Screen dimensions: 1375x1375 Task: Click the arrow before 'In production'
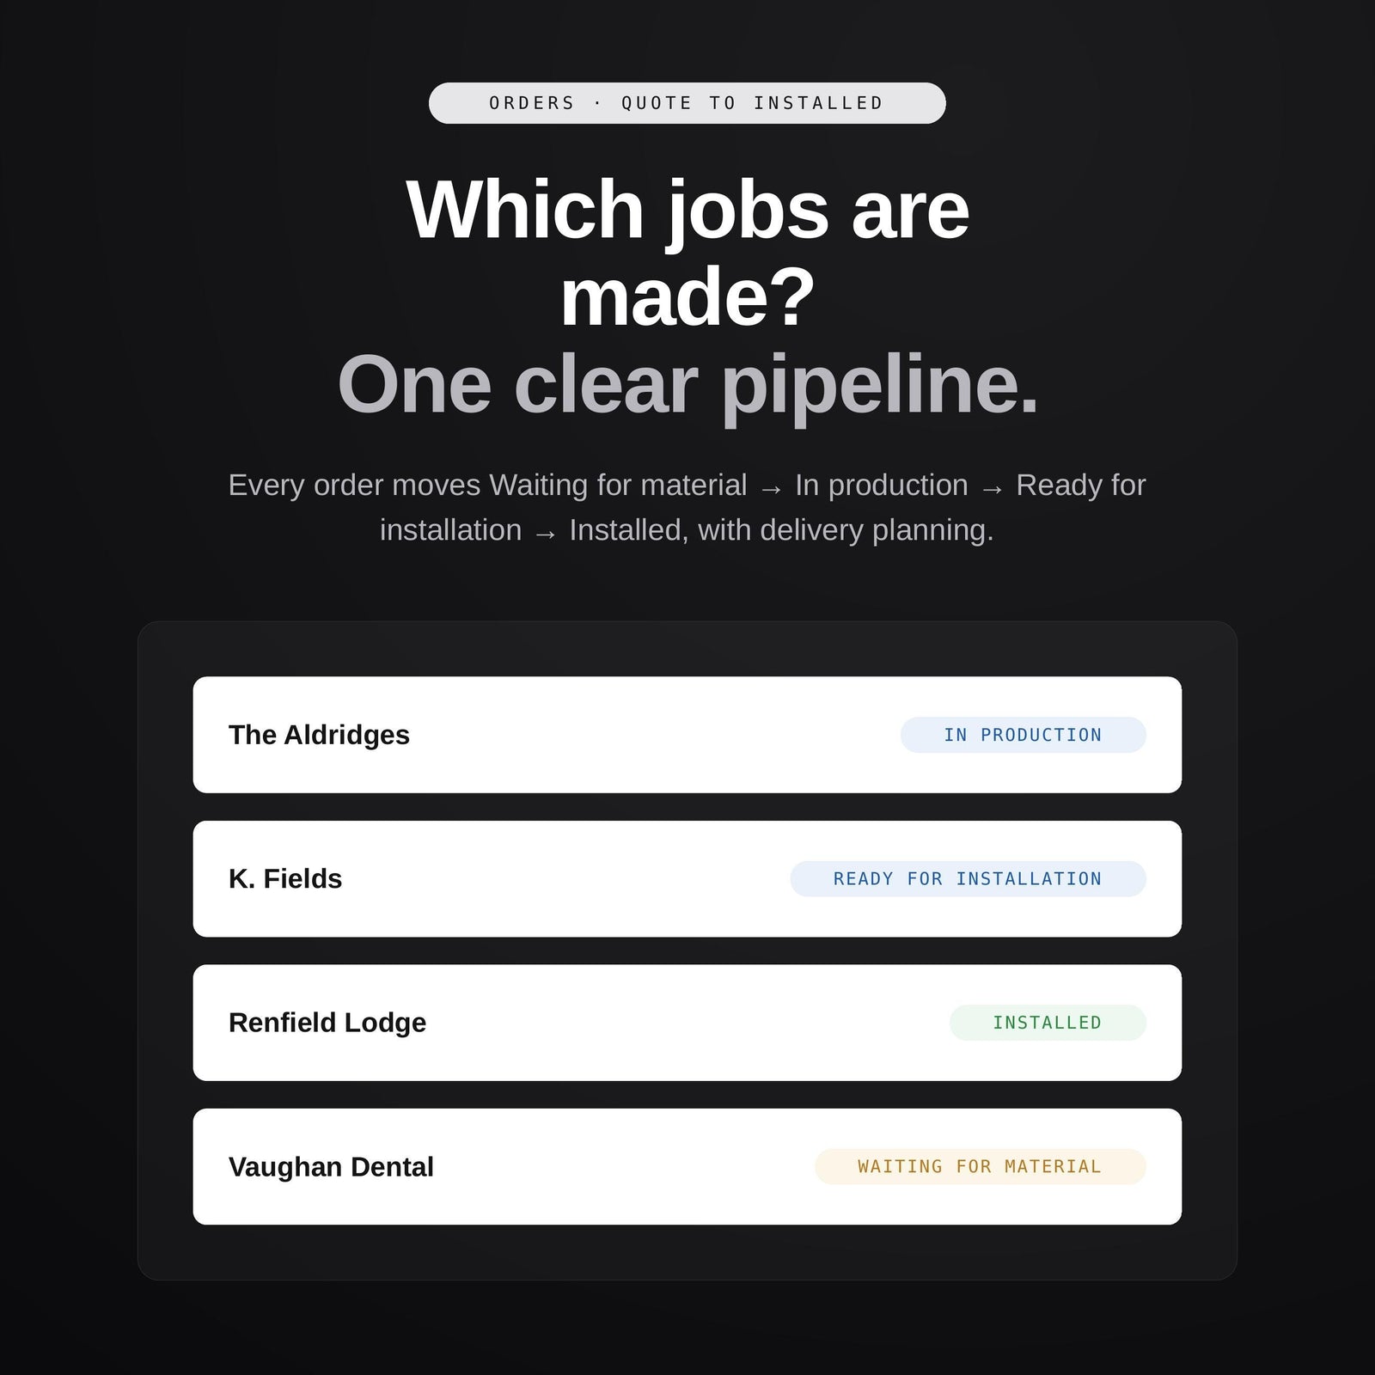(771, 488)
